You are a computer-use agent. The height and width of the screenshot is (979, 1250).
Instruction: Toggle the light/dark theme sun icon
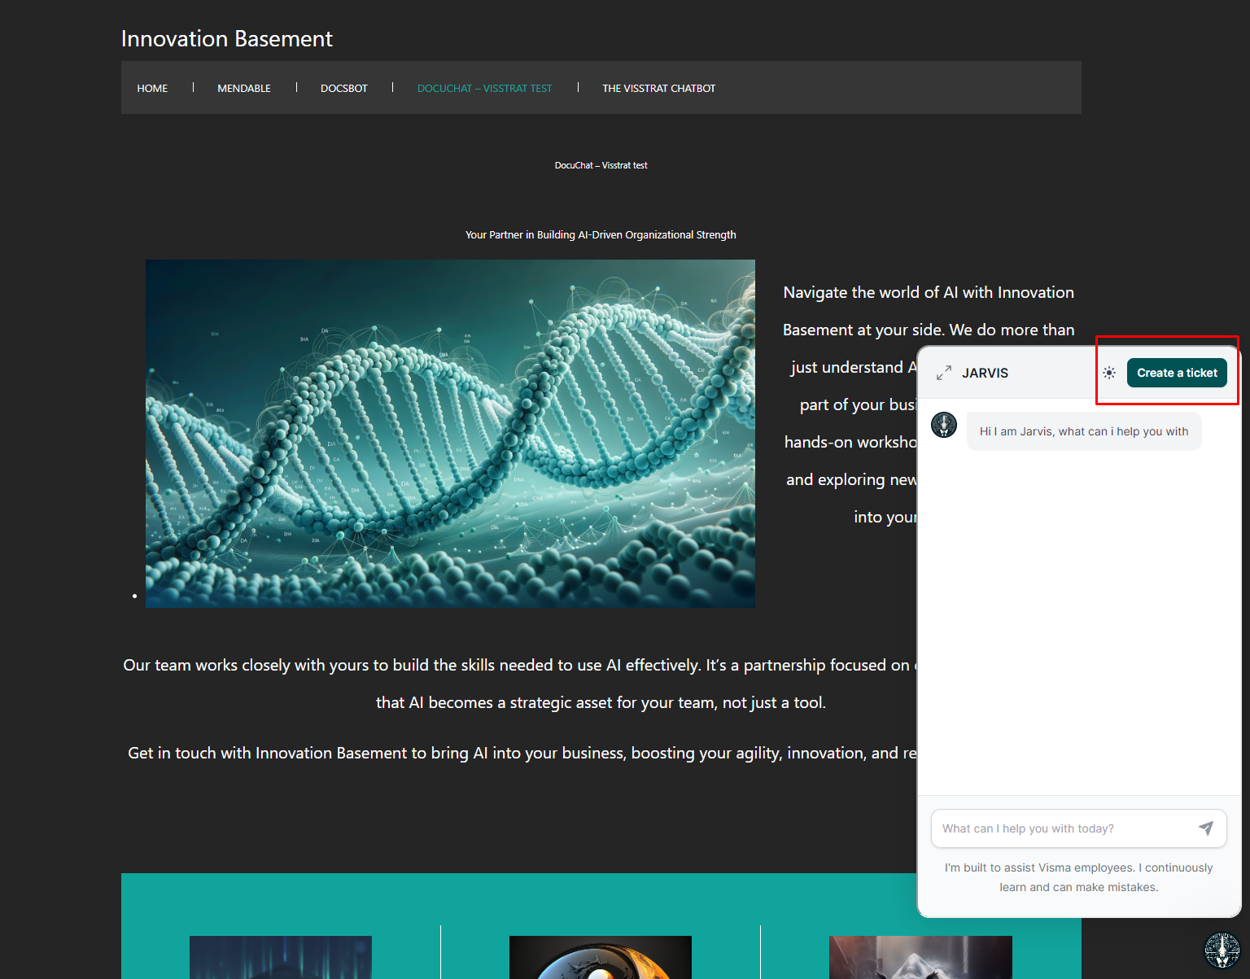(x=1109, y=373)
